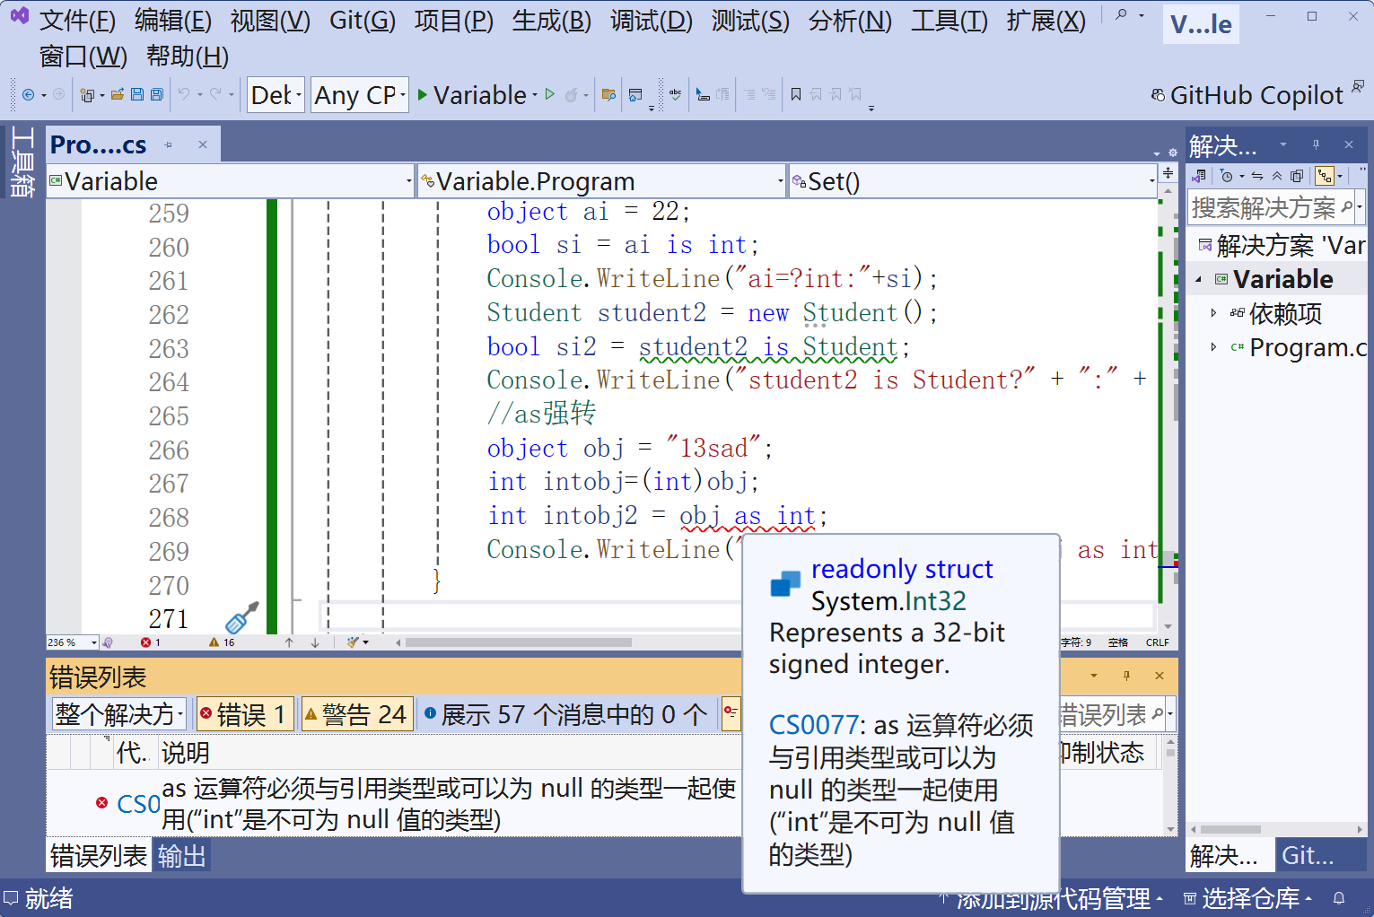Click the search magnifier in the title bar
The height and width of the screenshot is (917, 1374).
[1121, 15]
